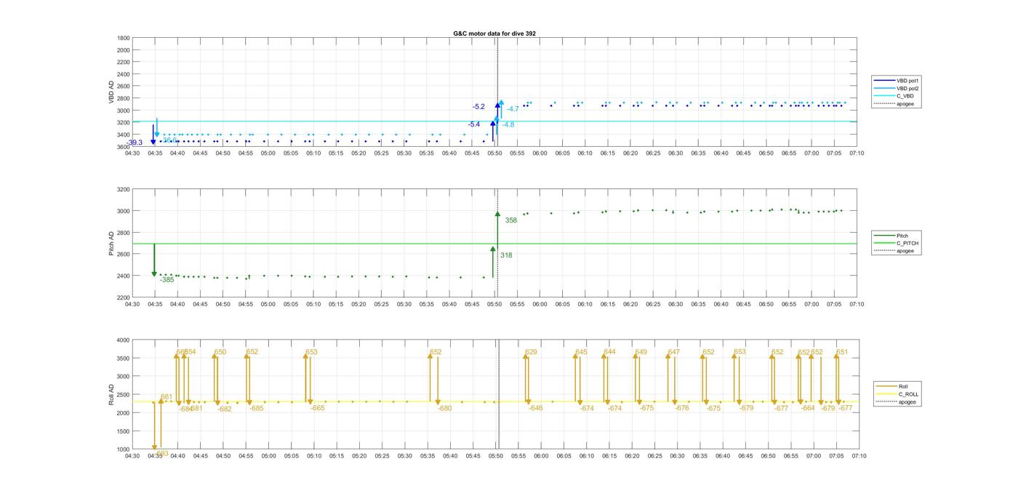Click the 'Roll AD' y-axis label
Screen dimensions: 1018x504
tap(111, 395)
